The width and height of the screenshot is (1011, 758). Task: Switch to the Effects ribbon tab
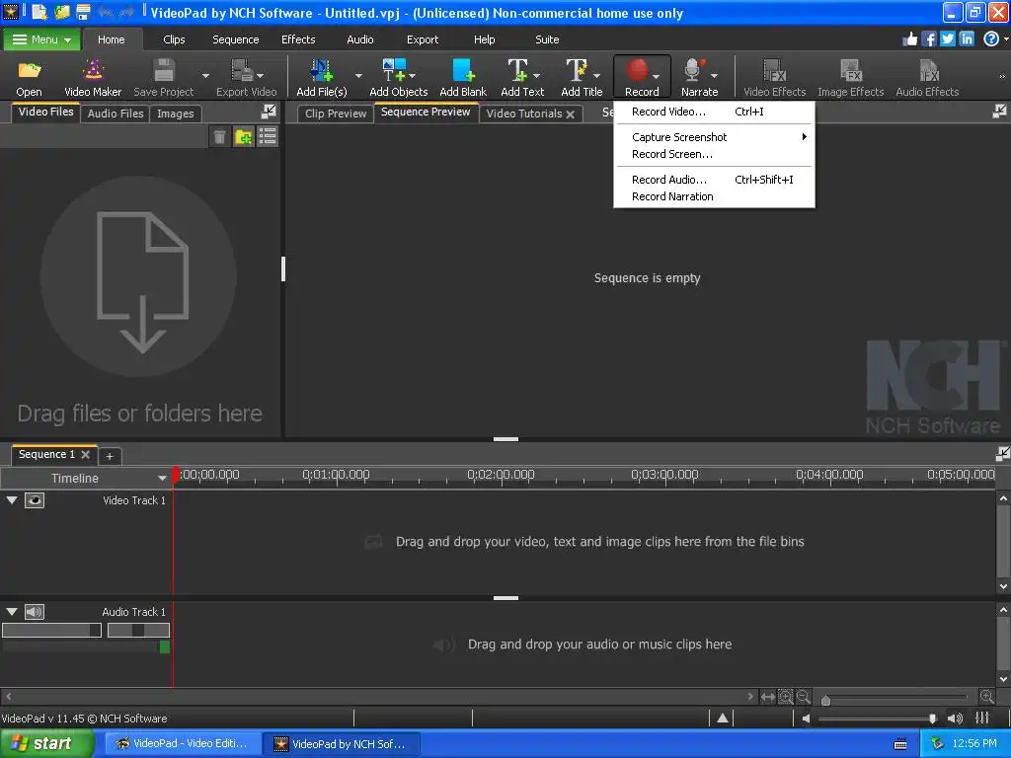click(298, 39)
